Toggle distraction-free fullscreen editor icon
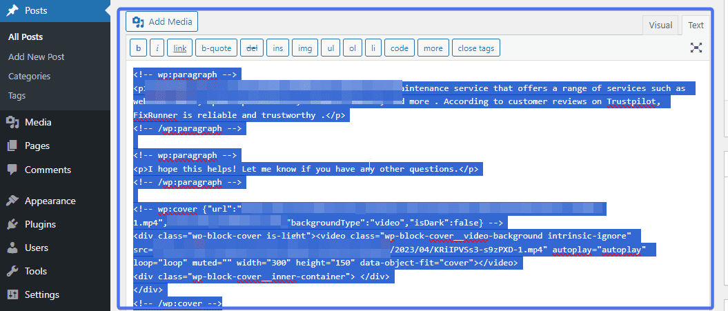The height and width of the screenshot is (311, 728). (696, 48)
